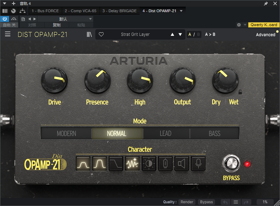Select the 4 - Dist OPAMP-21 tab
Viewport: 280px width, 206px height.
[x=159, y=11]
